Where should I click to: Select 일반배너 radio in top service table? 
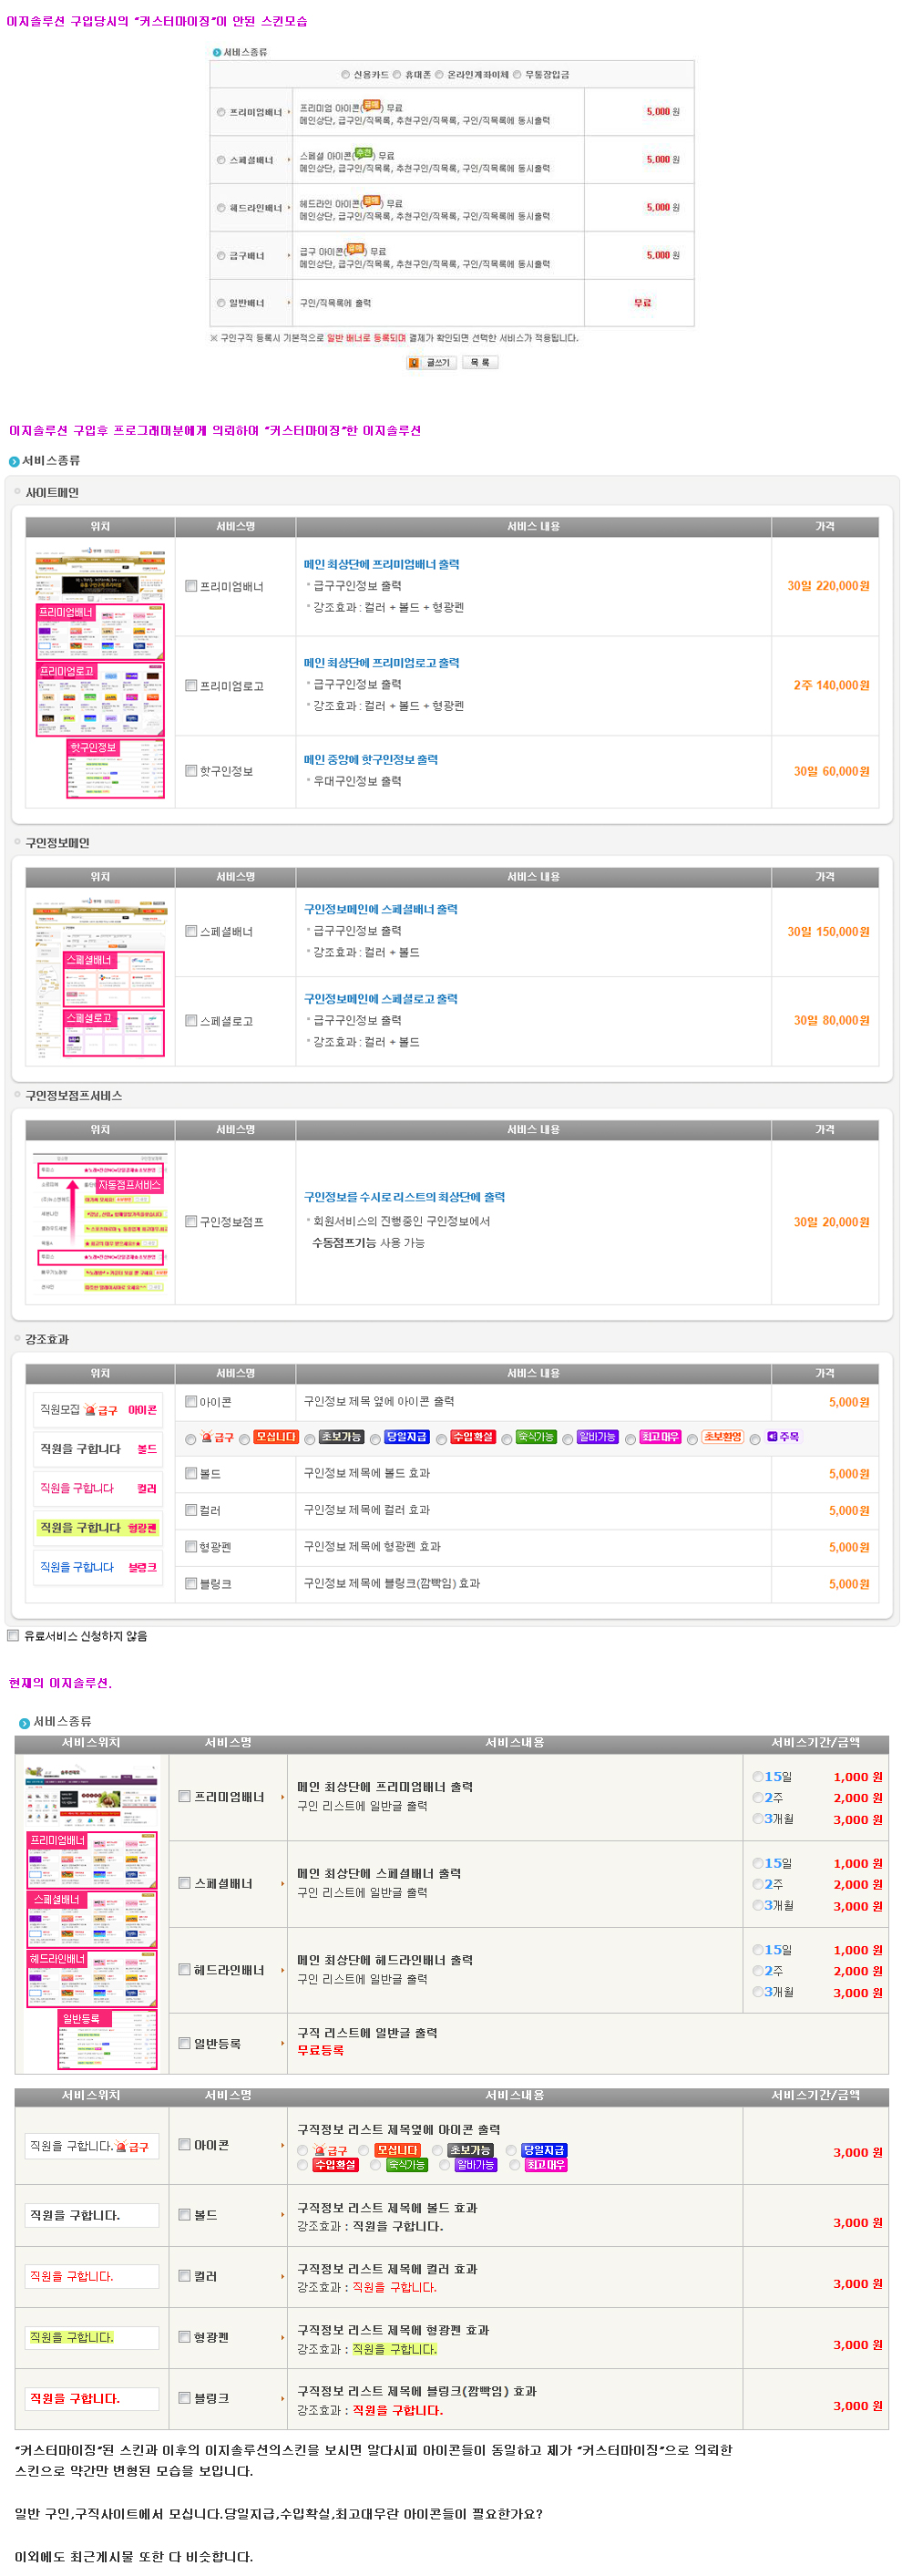[x=221, y=303]
